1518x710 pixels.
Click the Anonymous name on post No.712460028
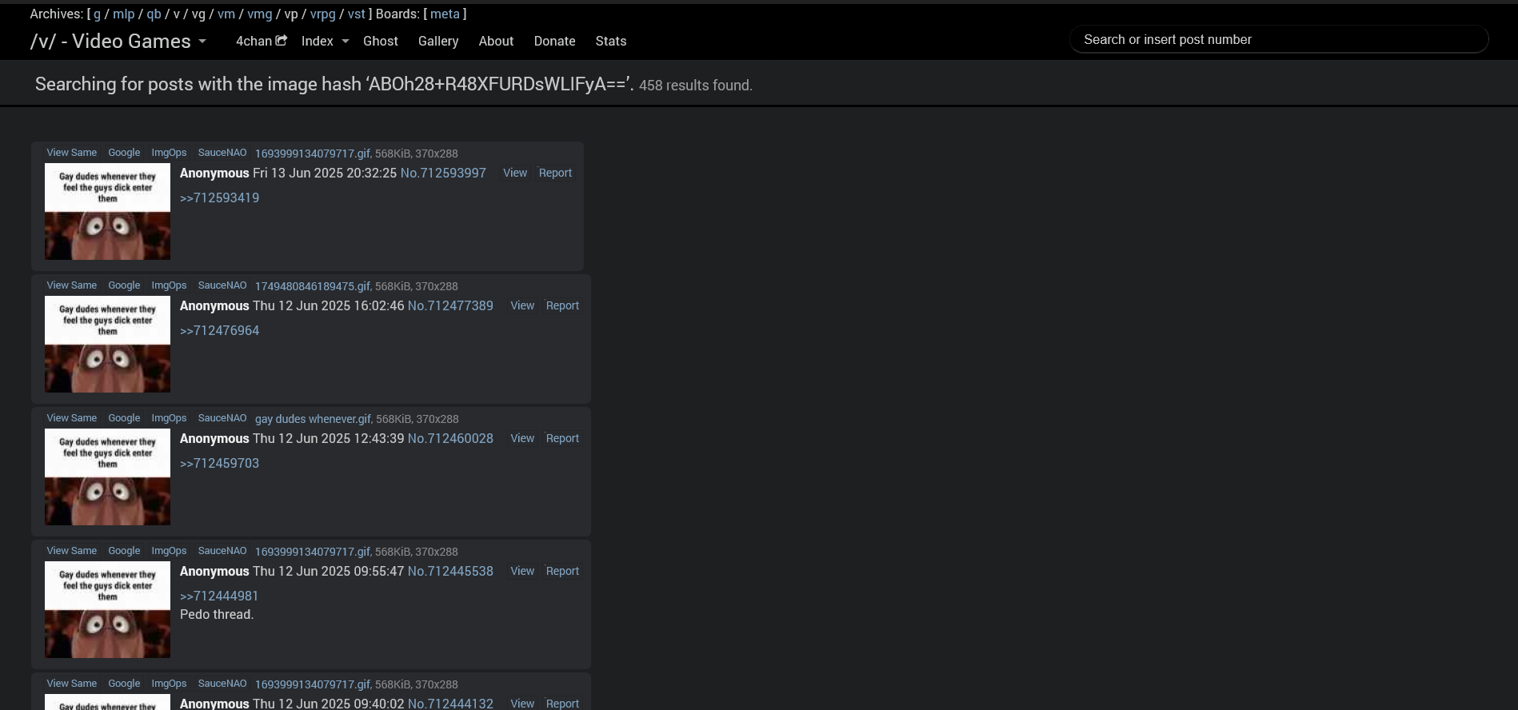tap(214, 438)
